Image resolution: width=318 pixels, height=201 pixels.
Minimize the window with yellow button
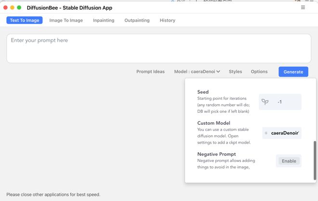point(12,8)
